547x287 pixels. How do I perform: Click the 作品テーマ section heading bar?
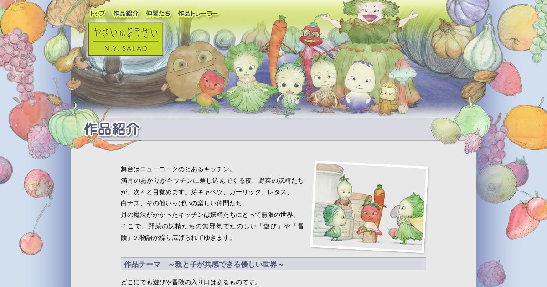coord(273,264)
